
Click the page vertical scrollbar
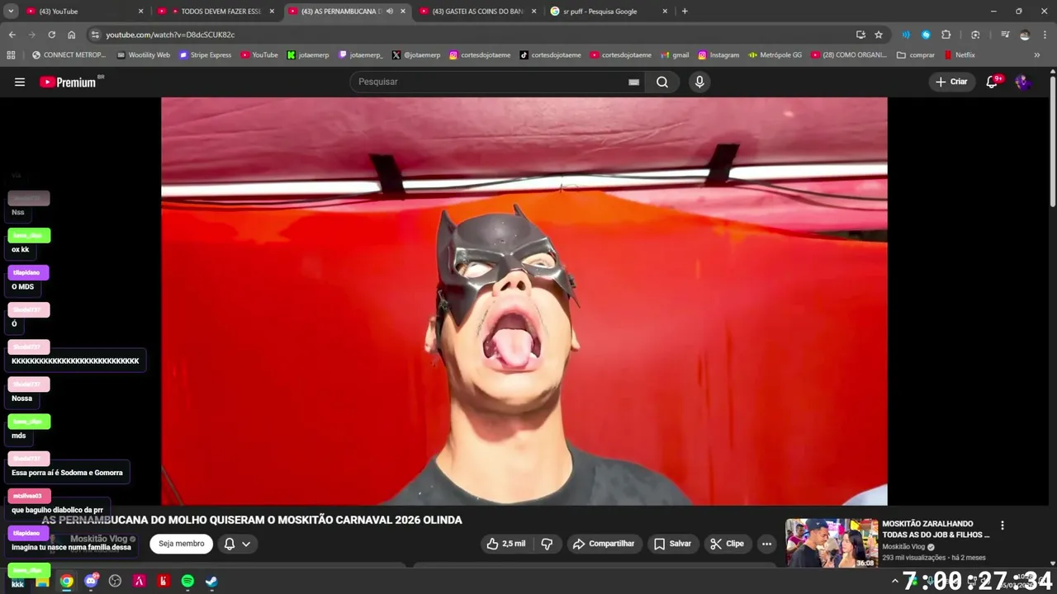(x=1053, y=140)
